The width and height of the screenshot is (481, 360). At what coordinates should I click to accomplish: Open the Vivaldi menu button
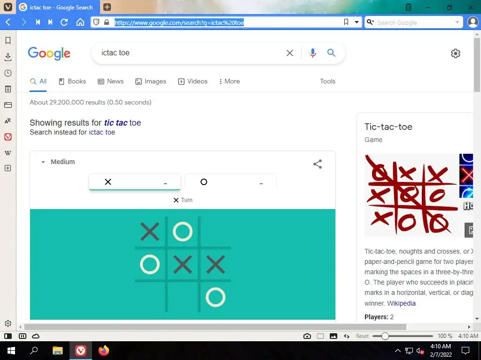tap(8, 7)
